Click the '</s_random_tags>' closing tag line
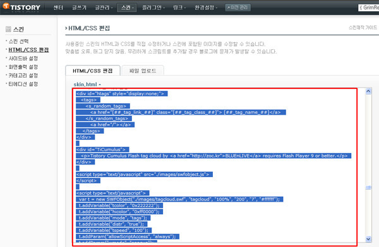 [x=104, y=118]
